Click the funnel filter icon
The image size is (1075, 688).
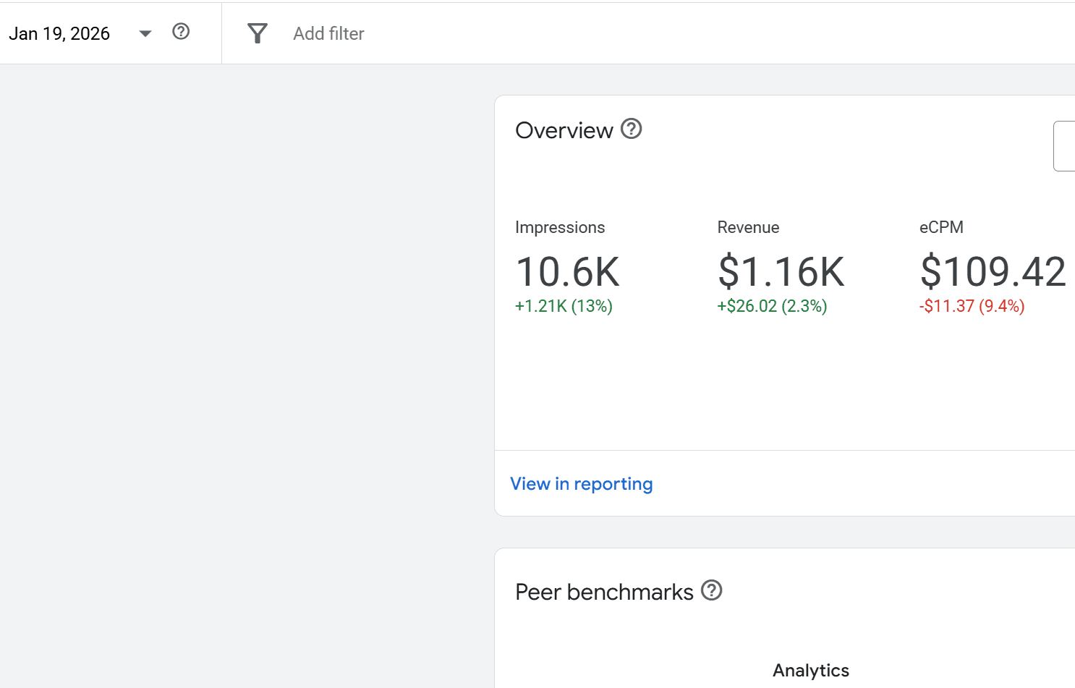258,33
